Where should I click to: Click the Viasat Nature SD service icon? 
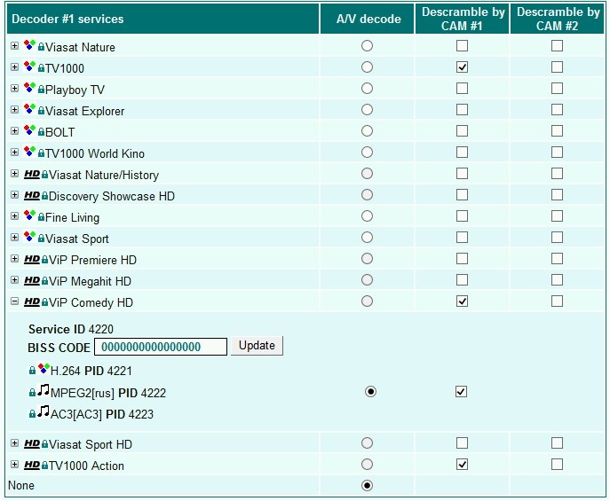(x=29, y=45)
